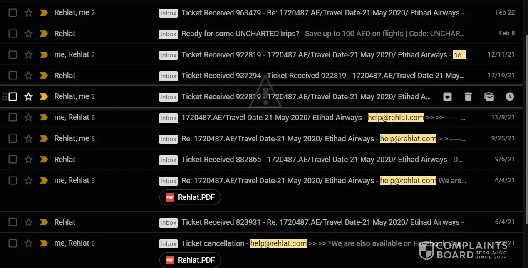Star the Ticket Received 963479 email

28,13
